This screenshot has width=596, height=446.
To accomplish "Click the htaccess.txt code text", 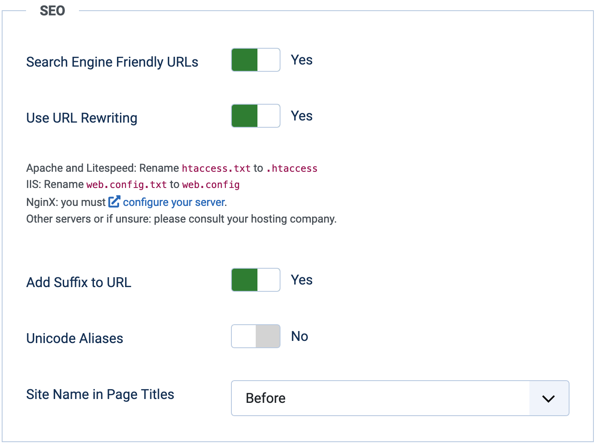I will (x=216, y=168).
